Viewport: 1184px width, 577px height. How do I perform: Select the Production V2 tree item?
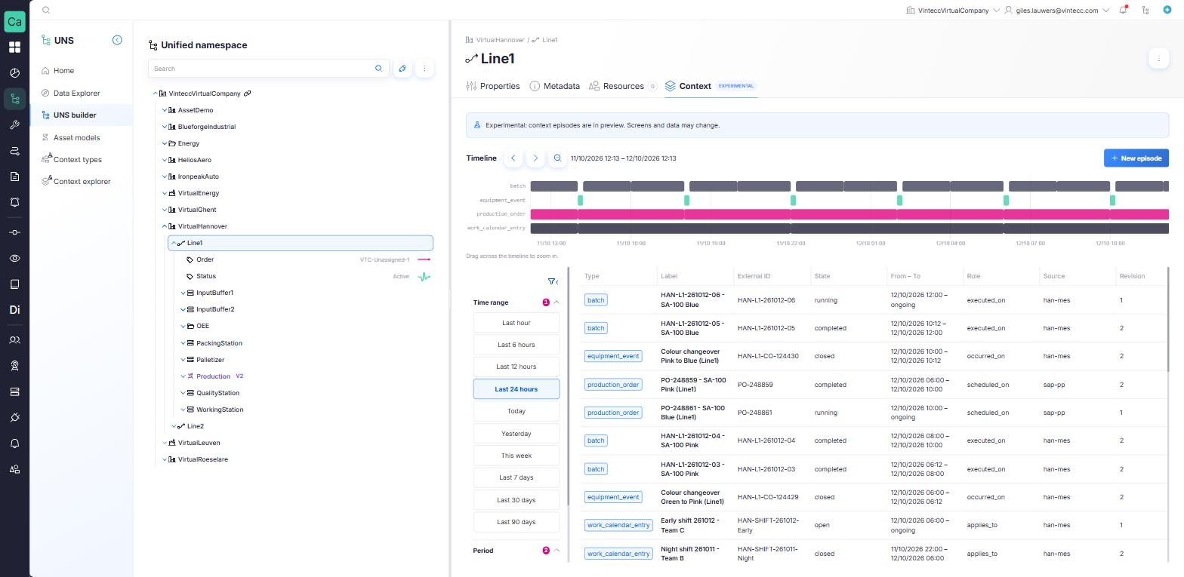(213, 376)
